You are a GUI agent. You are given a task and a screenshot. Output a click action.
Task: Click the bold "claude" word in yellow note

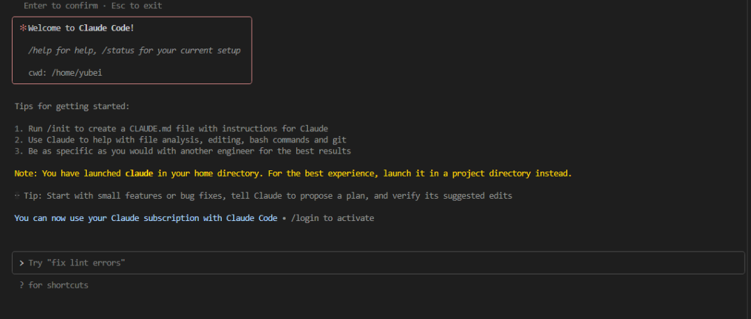[138, 173]
